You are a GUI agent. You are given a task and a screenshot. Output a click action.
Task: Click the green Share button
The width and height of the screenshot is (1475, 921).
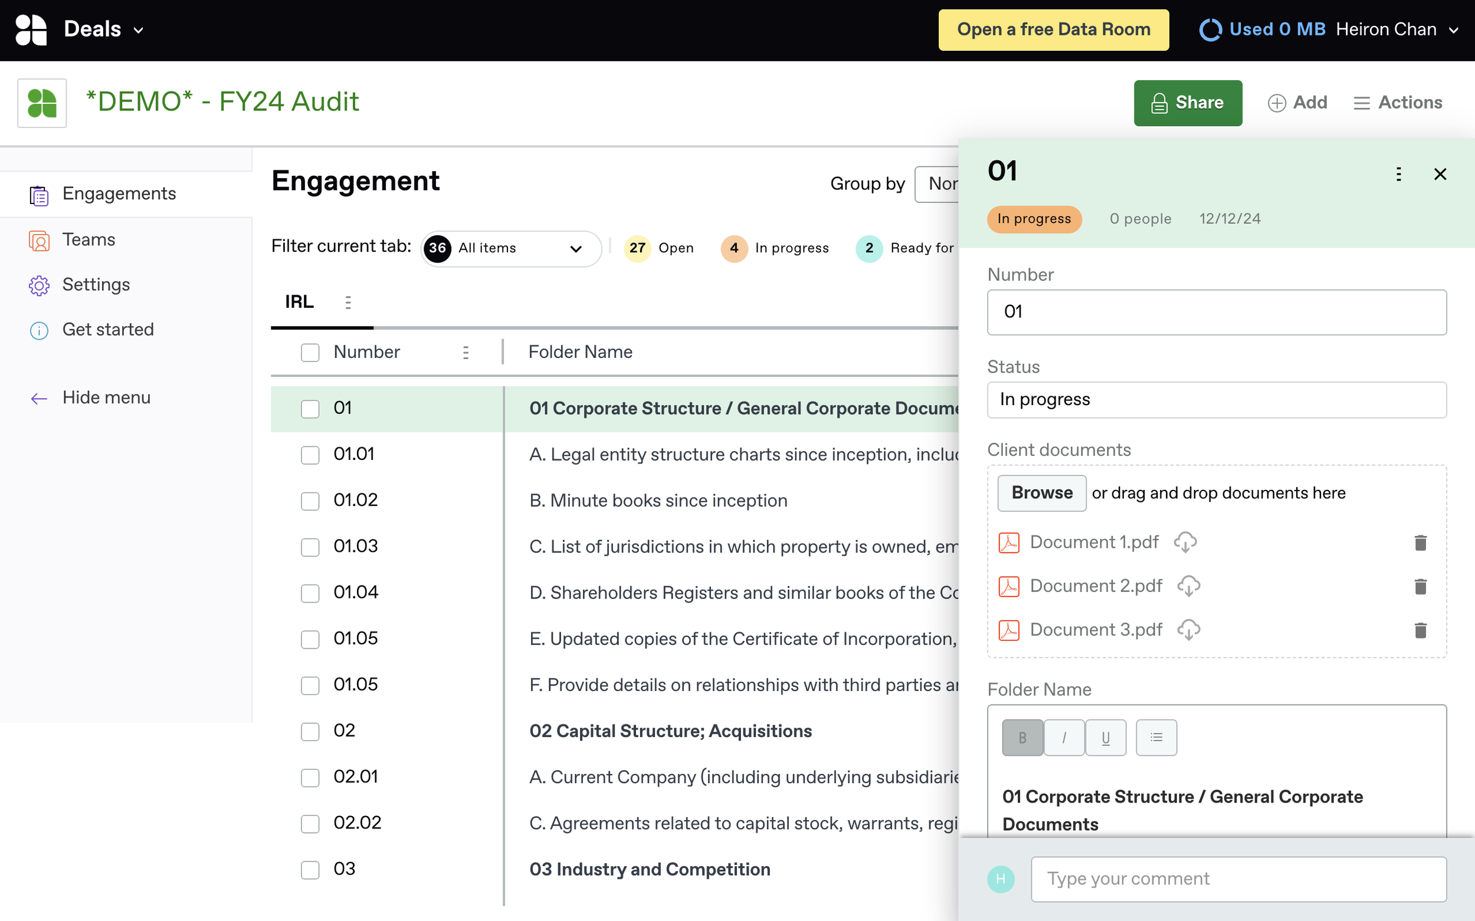click(x=1187, y=103)
